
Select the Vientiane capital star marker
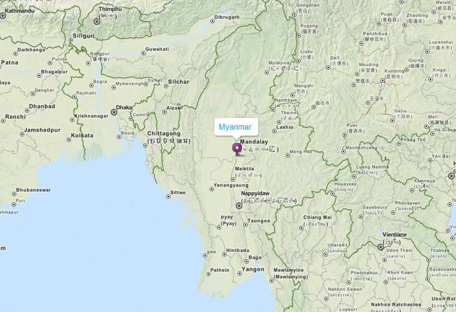[380, 247]
